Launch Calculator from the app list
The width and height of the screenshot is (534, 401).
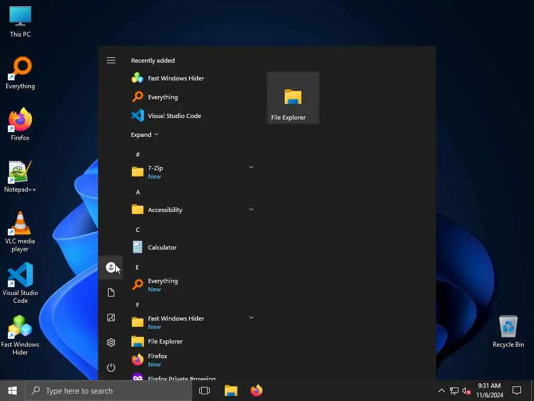point(193,247)
